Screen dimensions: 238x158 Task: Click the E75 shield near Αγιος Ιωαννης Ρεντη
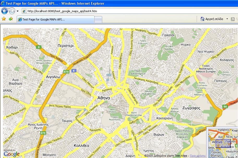(43, 133)
